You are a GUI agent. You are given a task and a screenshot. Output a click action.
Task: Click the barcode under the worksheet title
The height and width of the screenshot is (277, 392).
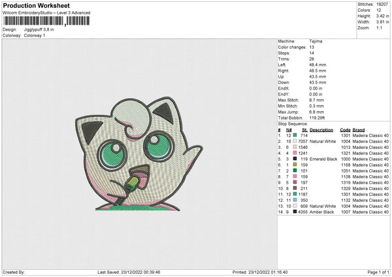click(x=46, y=21)
